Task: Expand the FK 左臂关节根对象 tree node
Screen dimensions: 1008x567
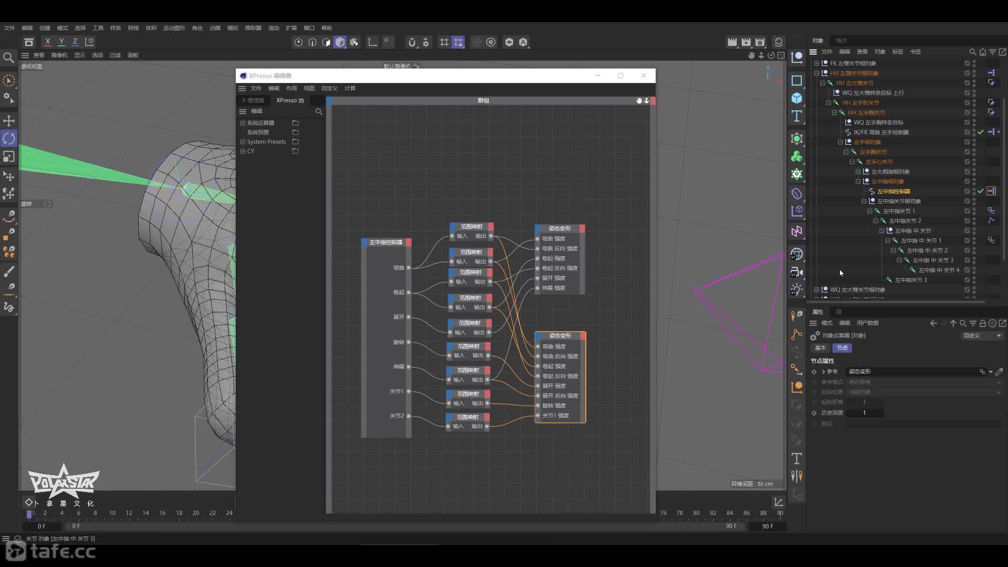Action: [816, 63]
